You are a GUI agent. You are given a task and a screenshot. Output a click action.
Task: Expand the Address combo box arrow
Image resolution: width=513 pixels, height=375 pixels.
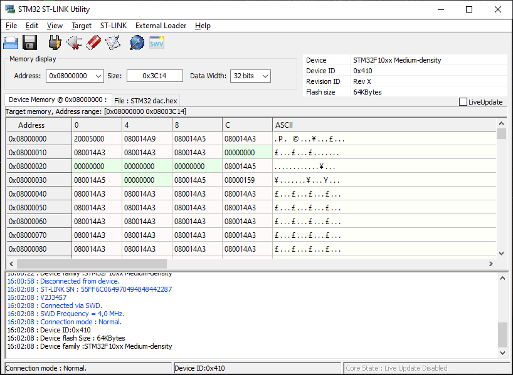[x=98, y=76]
